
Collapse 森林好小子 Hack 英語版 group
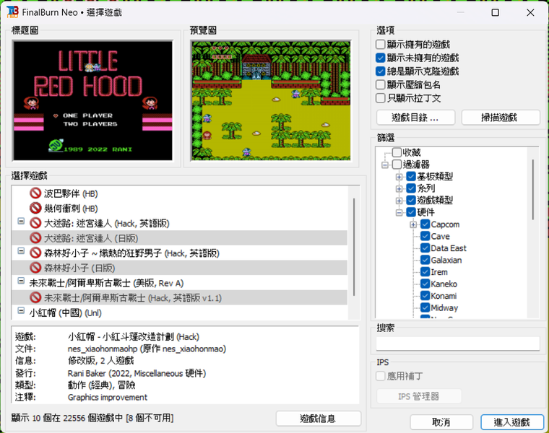[21, 250]
